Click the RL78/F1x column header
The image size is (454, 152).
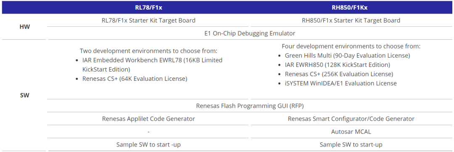tap(148, 8)
